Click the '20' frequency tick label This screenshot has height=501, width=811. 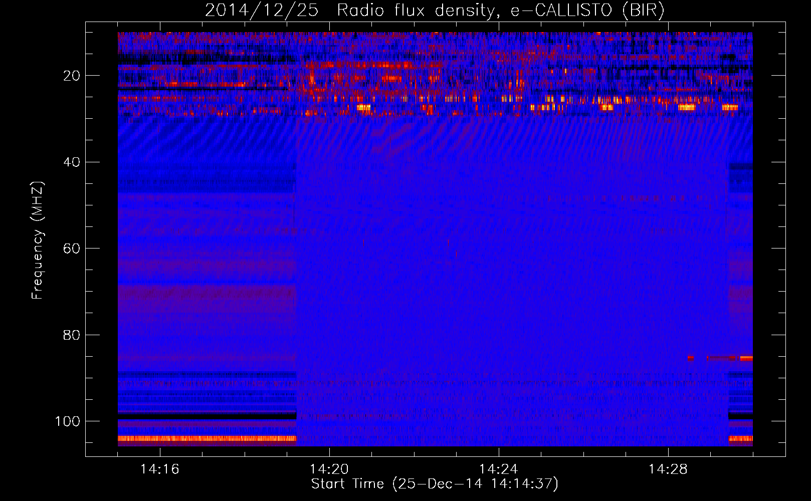72,76
